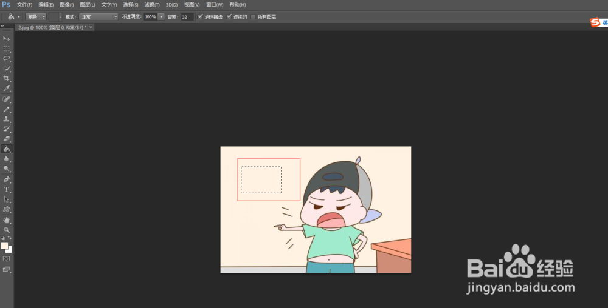The width and height of the screenshot is (608, 308).
Task: Close the 2.jpg document tab
Action: [x=91, y=27]
